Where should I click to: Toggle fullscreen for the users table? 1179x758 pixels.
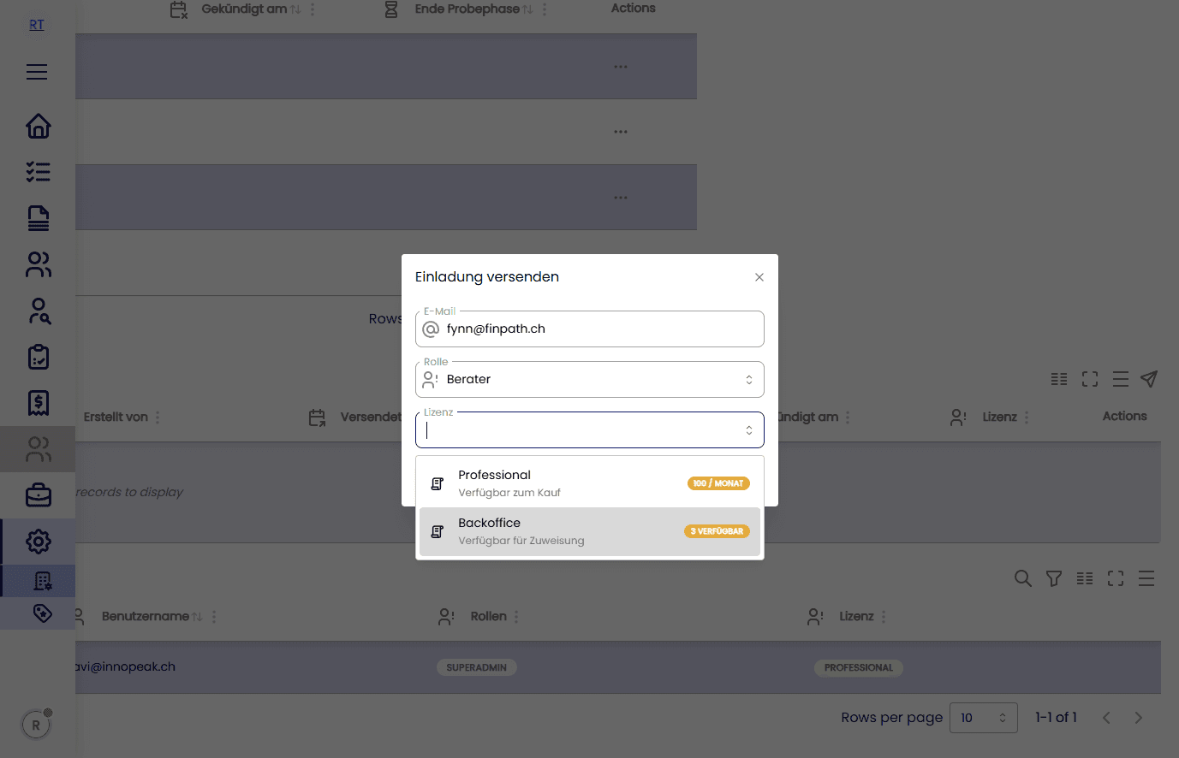tap(1116, 578)
